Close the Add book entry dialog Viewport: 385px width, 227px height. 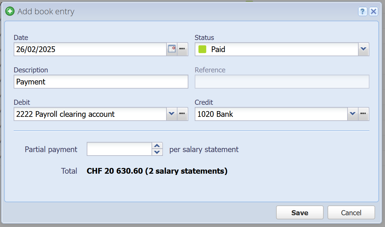point(374,12)
